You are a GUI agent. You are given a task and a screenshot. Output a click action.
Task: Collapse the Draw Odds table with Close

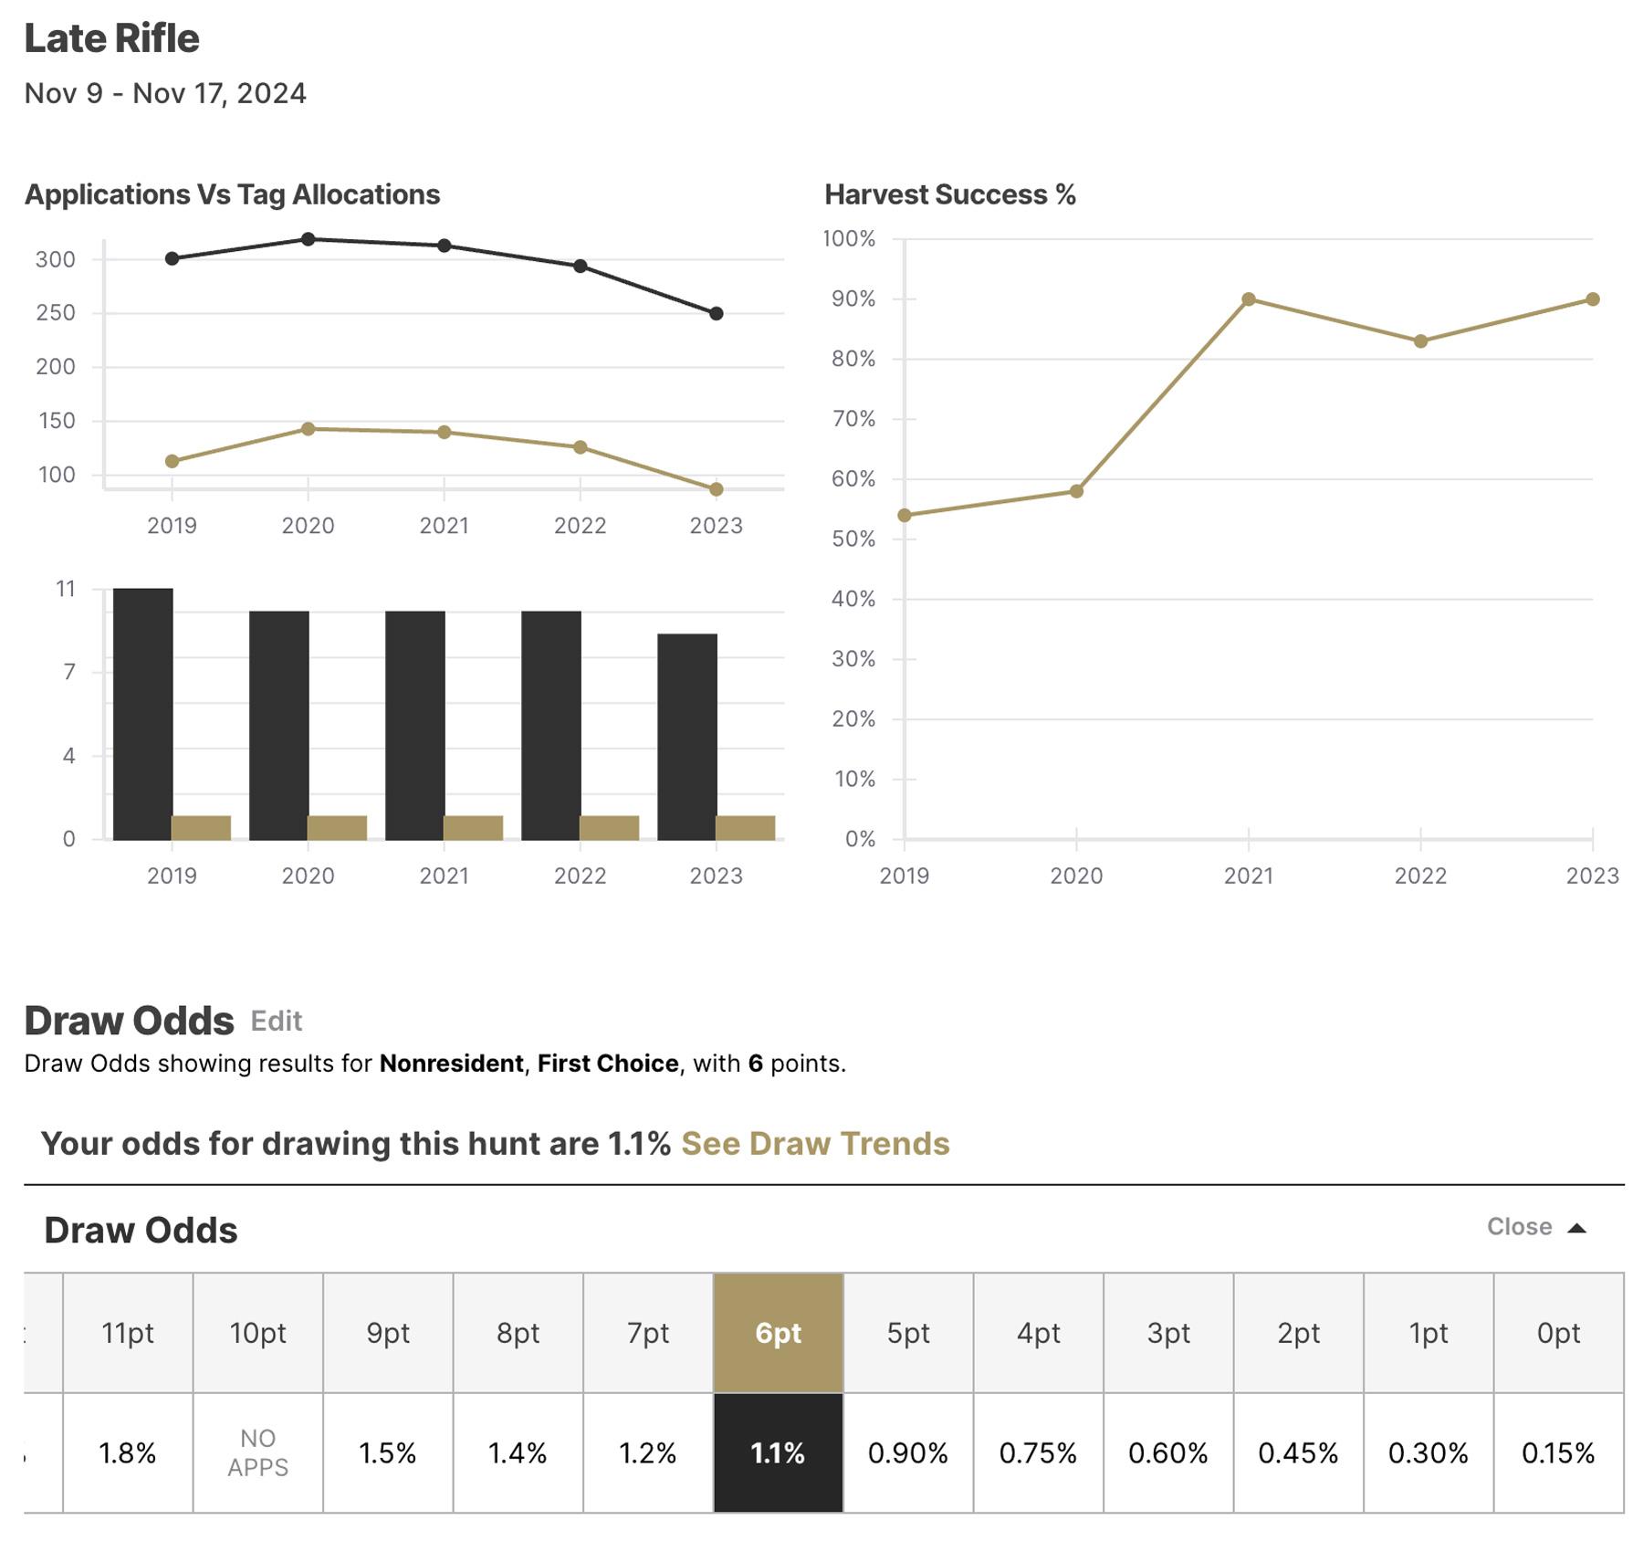click(1521, 1227)
